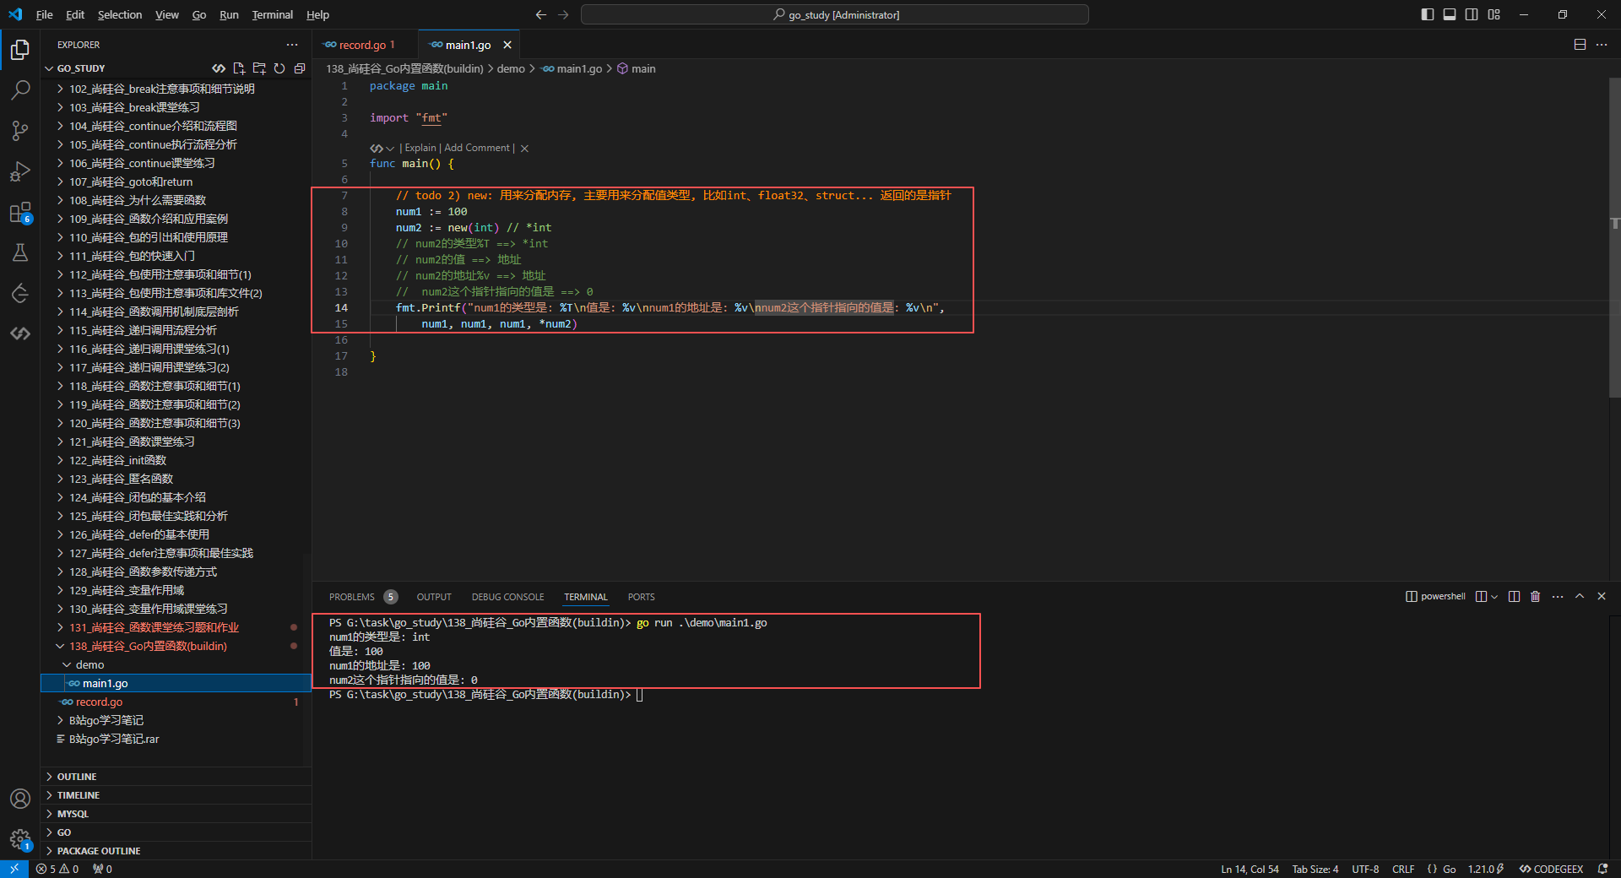The image size is (1621, 878).
Task: Open the CodeGeeX view in activity bar
Action: [x=20, y=333]
